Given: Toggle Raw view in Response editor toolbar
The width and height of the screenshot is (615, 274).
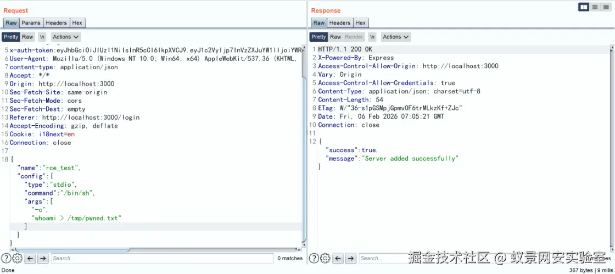Looking at the screenshot, I should pos(336,37).
